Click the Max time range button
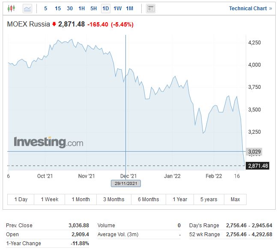Screen dimensions: 277x252 [x=235, y=199]
